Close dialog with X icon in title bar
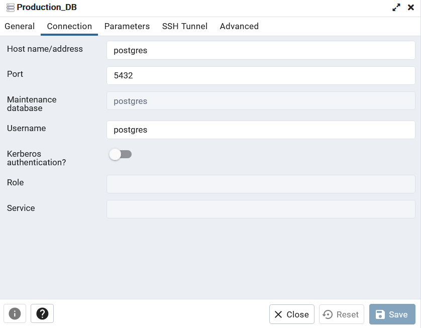Viewport: 421px width, 328px height. point(410,8)
